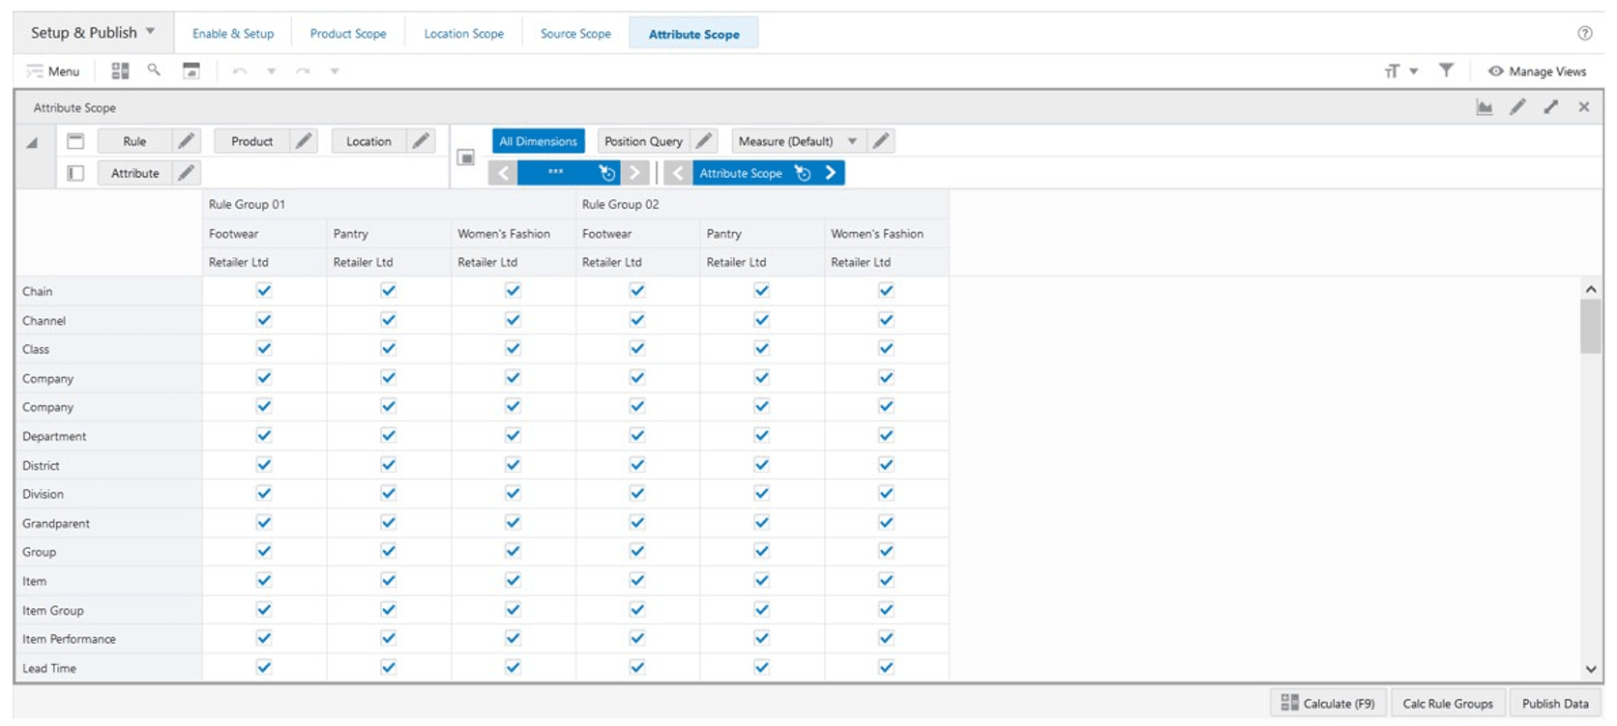The image size is (1617, 726).
Task: Click the filter funnel icon
Action: click(1446, 70)
